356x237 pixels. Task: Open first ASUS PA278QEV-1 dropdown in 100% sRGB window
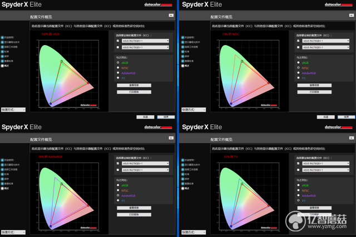point(146,41)
